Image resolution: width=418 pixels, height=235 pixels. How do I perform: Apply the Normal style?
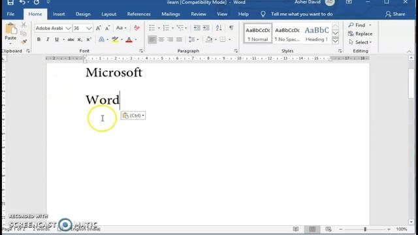[257, 33]
